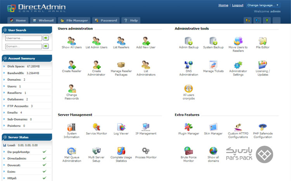The image size is (291, 181).
Task: Open DNS Administration
Action: 189,68
